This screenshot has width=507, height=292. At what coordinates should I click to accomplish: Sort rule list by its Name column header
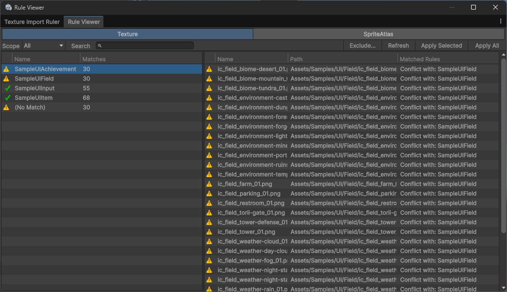46,59
